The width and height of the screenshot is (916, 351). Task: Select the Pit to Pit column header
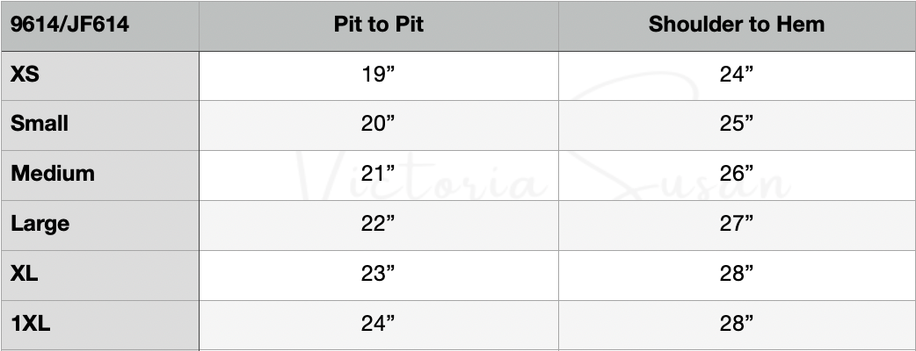(x=379, y=25)
